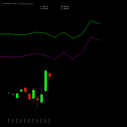
Task: Click the 22 Apr red candlestick
Action: tap(25, 90)
